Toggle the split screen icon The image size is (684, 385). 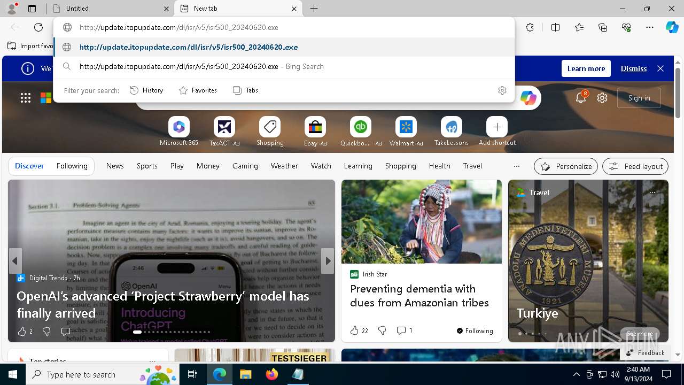click(555, 27)
